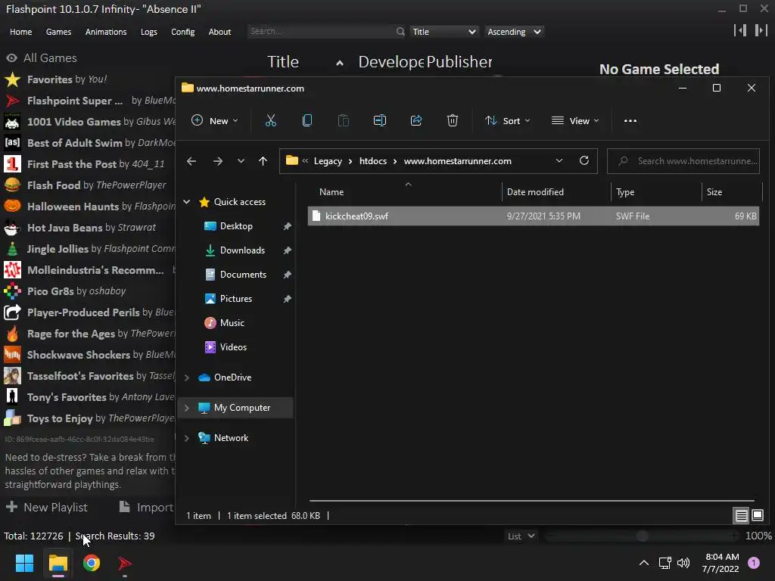
Task: Toggle All Games eye icon
Action: click(12, 58)
